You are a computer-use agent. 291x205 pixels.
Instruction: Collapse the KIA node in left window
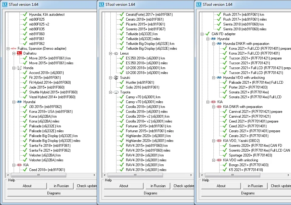pyautogui.click(x=14, y=165)
